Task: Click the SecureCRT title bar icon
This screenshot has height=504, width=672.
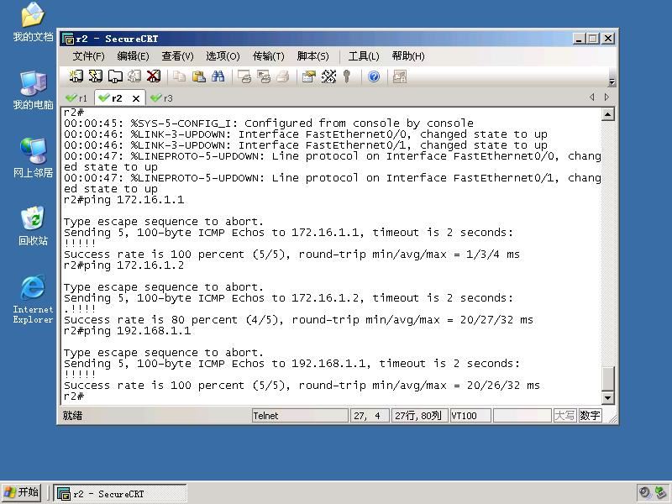Action: click(x=68, y=39)
